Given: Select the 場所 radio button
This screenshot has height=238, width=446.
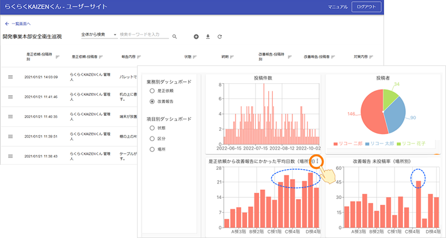Looking at the screenshot, I should [x=152, y=148].
